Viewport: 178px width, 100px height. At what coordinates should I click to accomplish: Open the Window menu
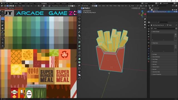[16, 3]
